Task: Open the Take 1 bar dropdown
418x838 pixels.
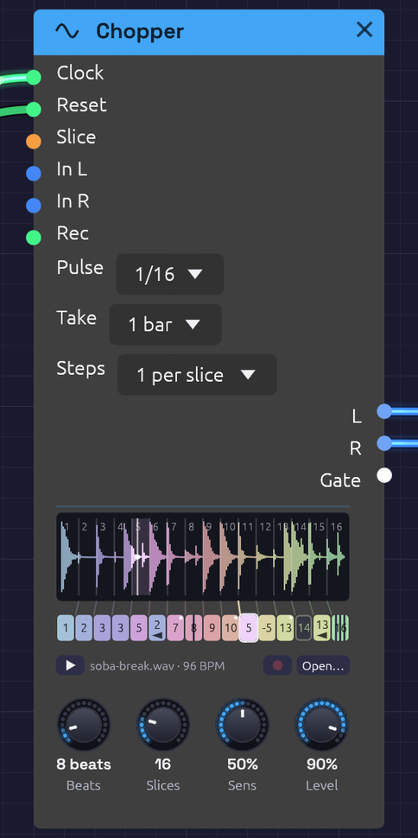Action: point(166,325)
